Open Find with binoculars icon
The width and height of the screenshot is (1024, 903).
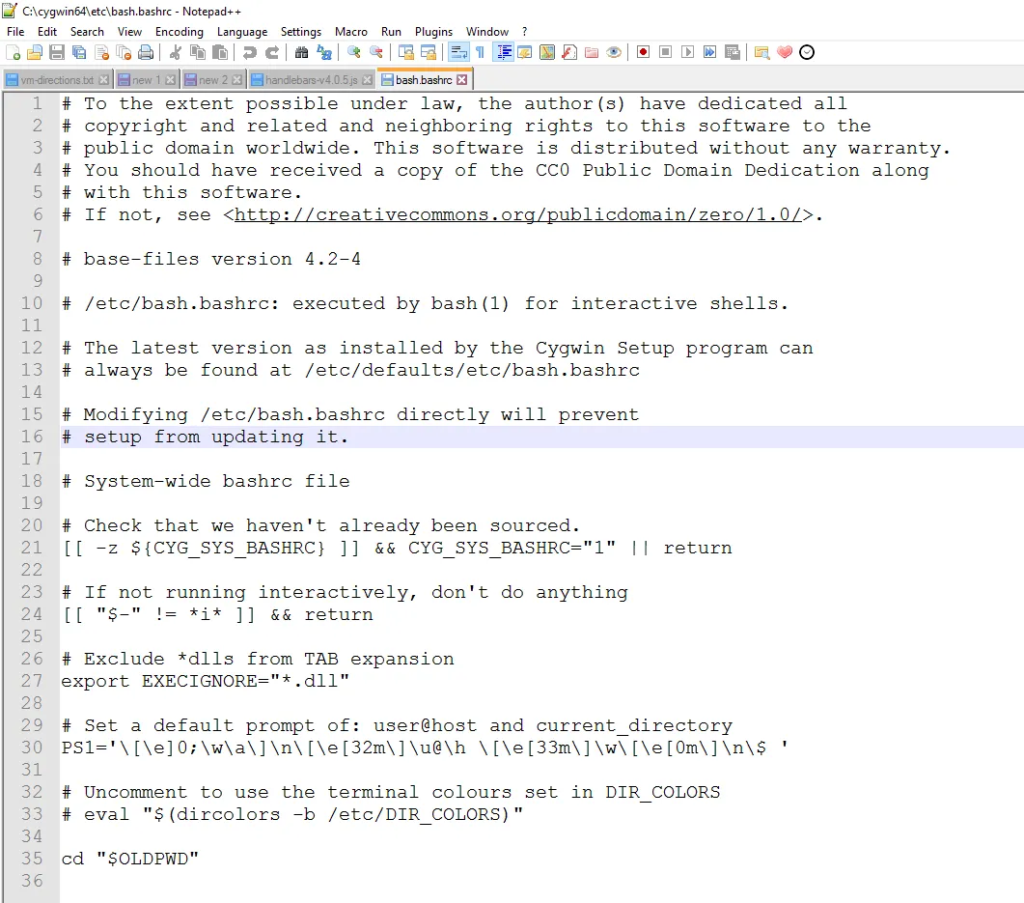tap(301, 52)
